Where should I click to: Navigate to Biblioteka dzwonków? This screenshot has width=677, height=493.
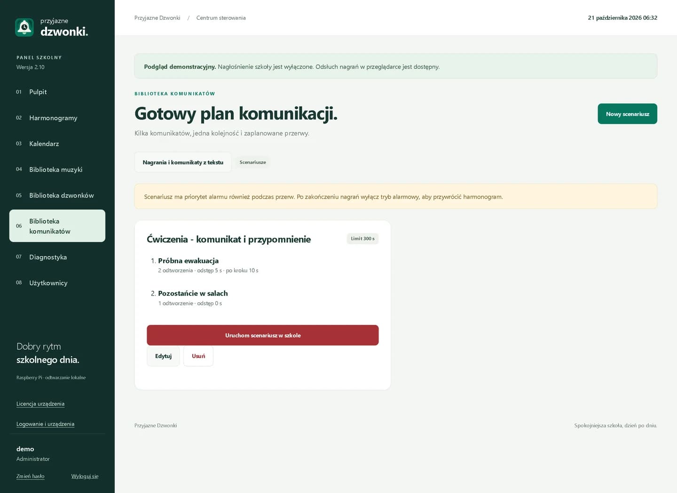click(x=57, y=195)
